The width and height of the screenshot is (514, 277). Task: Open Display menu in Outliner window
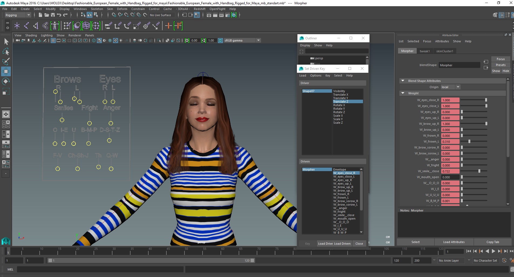[305, 45]
